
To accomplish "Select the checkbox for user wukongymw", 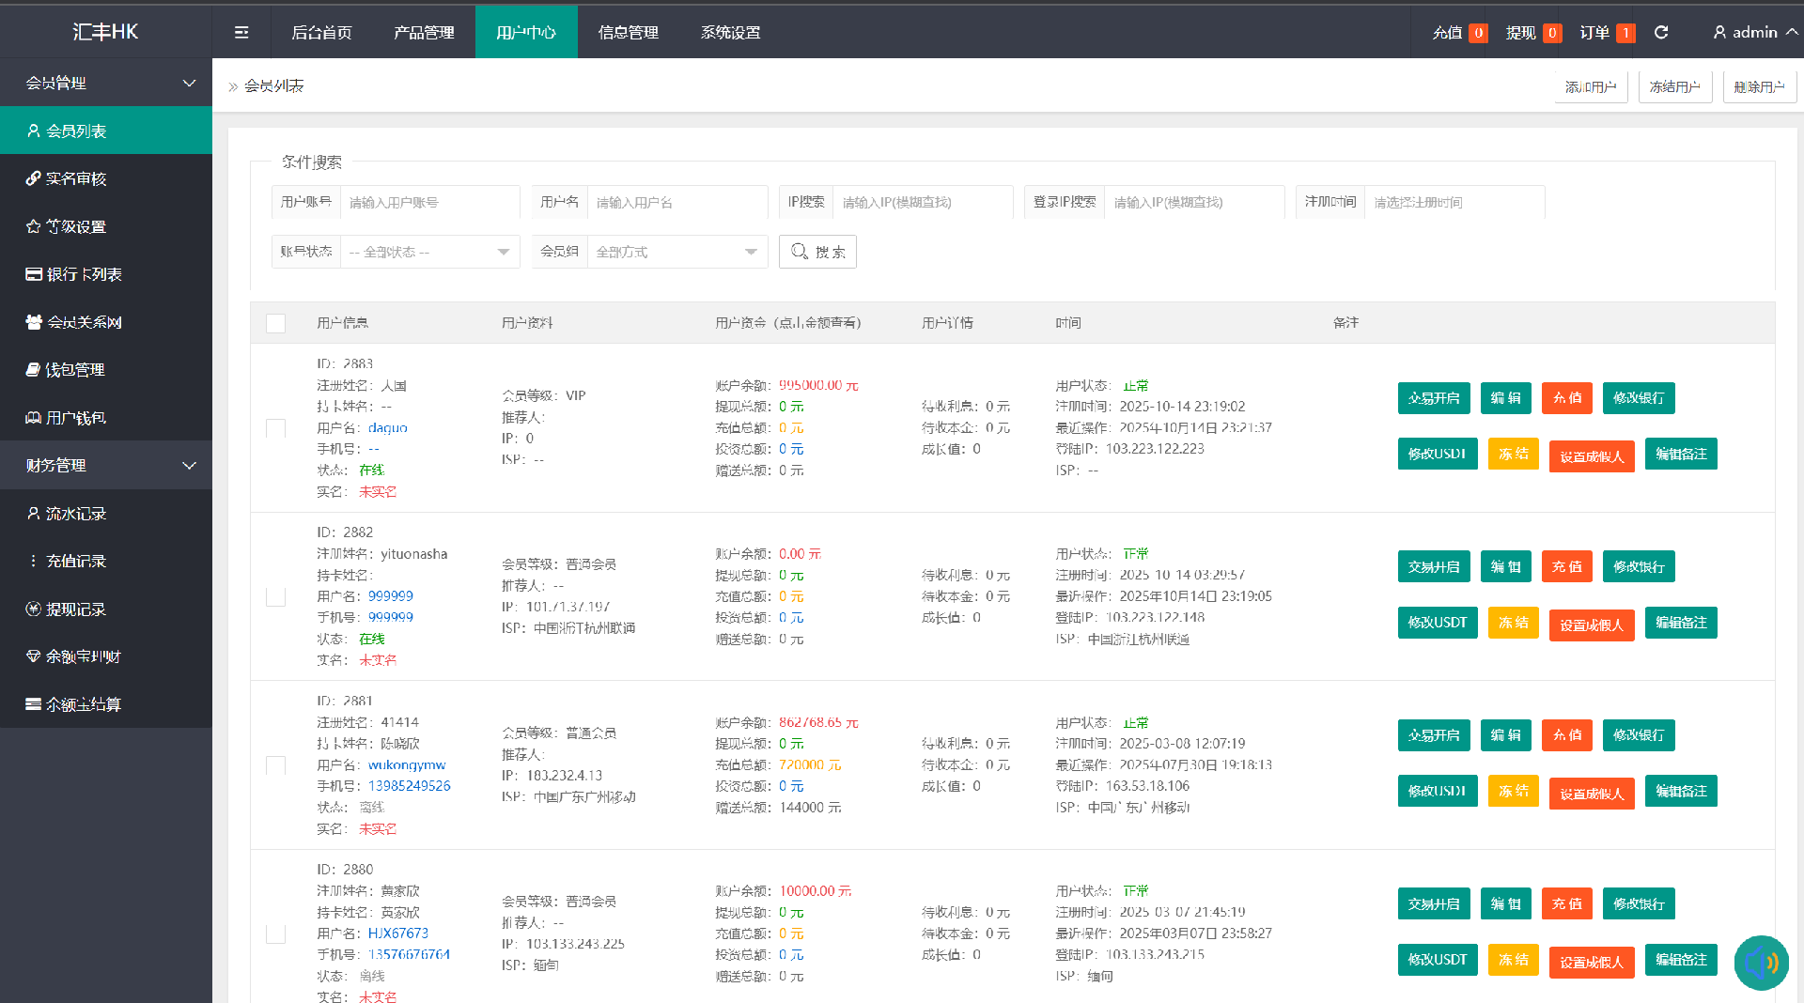I will click(275, 765).
